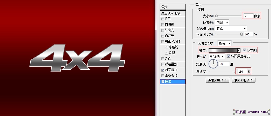Viewport: 271px width, 116px height.
Task: Open the 外发光 style settings
Action: coord(169,30)
